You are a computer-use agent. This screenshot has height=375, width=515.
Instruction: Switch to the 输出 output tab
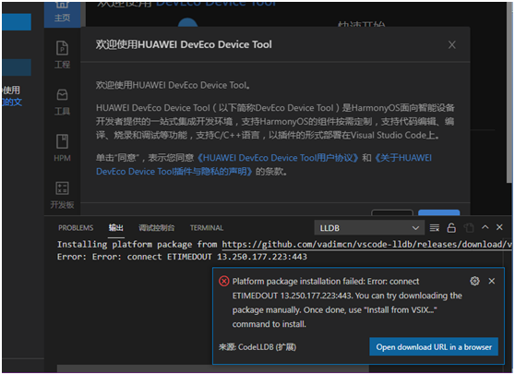[116, 227]
